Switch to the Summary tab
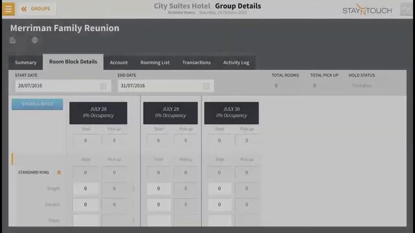This screenshot has height=233, width=415. tap(26, 63)
